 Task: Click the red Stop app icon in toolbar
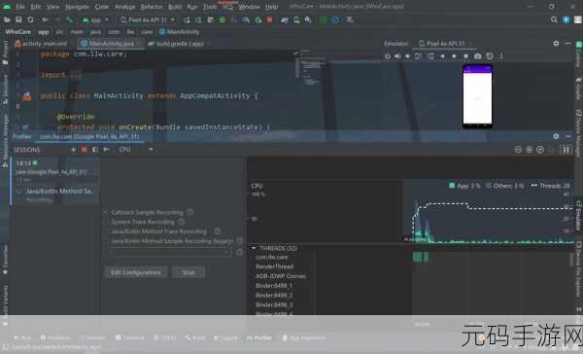coord(270,19)
